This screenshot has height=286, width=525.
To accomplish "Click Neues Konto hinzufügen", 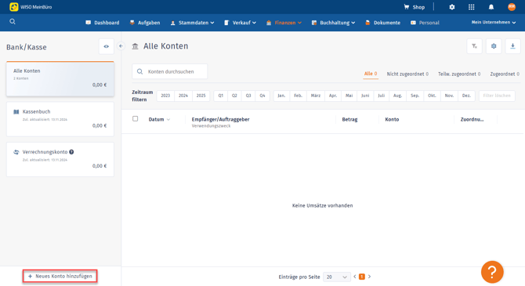I will tap(60, 277).
